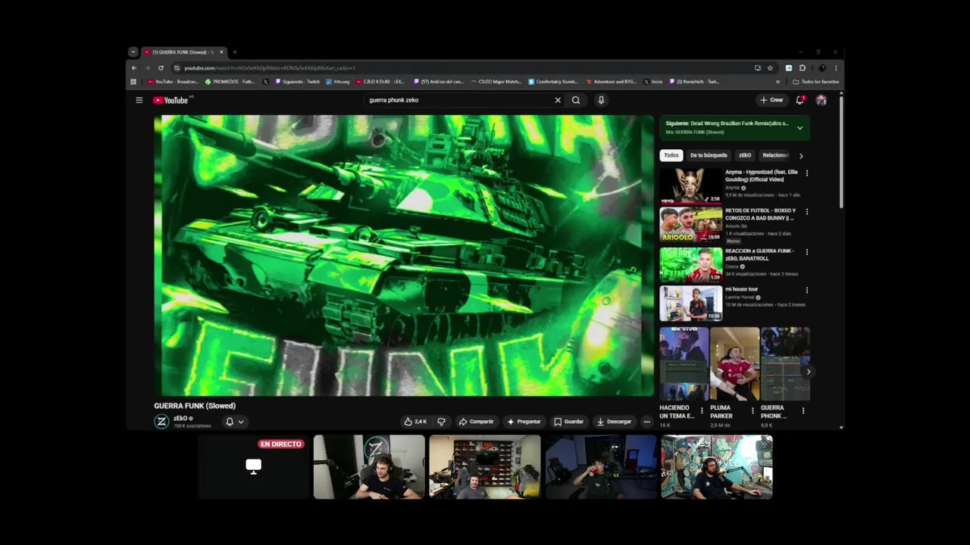This screenshot has height=545, width=970.
Task: Start voice search with the microphone
Action: tap(601, 100)
